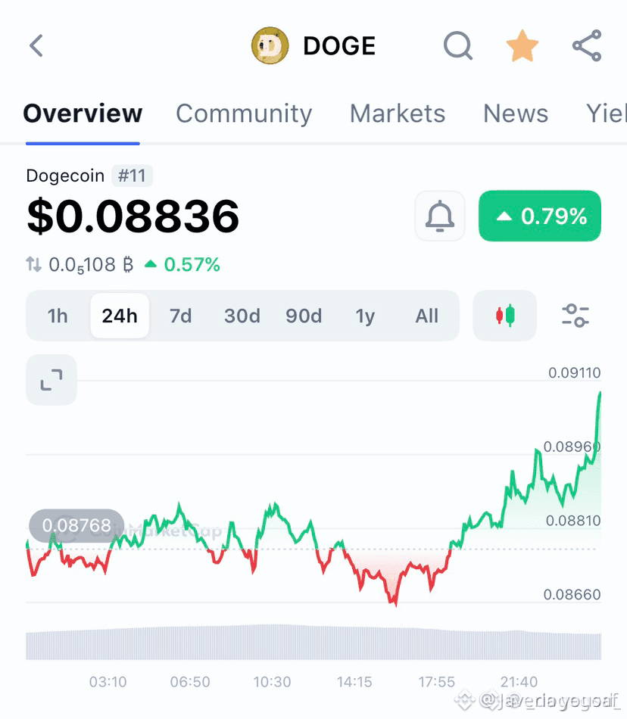Tap the back arrow icon
Image resolution: width=627 pixels, height=719 pixels.
tap(36, 45)
